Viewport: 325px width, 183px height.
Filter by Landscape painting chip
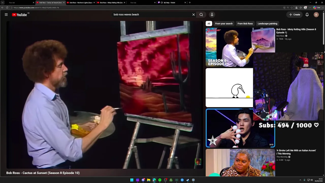(267, 24)
